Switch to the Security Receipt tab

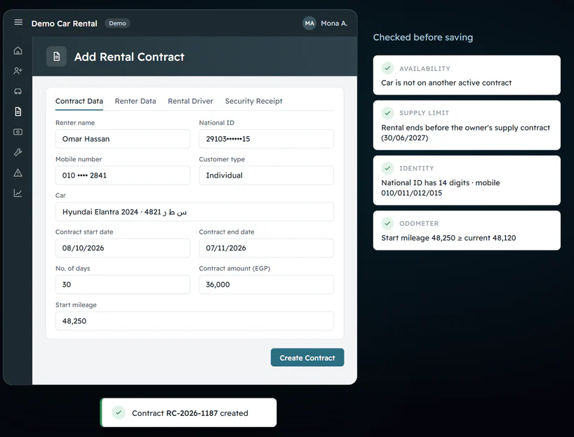point(254,101)
